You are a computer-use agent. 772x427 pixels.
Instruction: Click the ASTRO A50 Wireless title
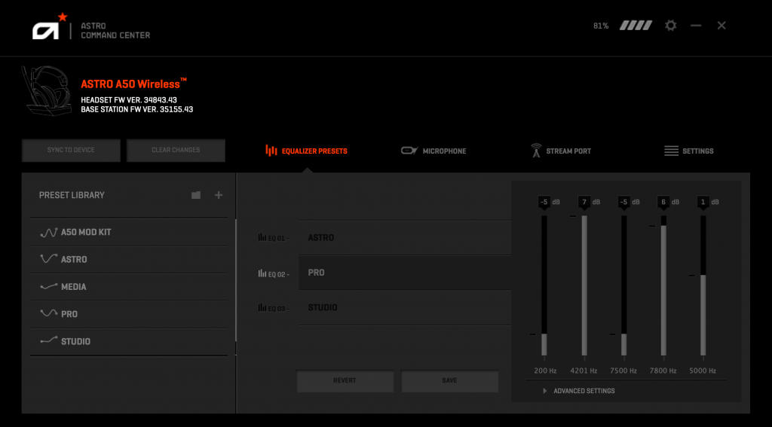134,84
